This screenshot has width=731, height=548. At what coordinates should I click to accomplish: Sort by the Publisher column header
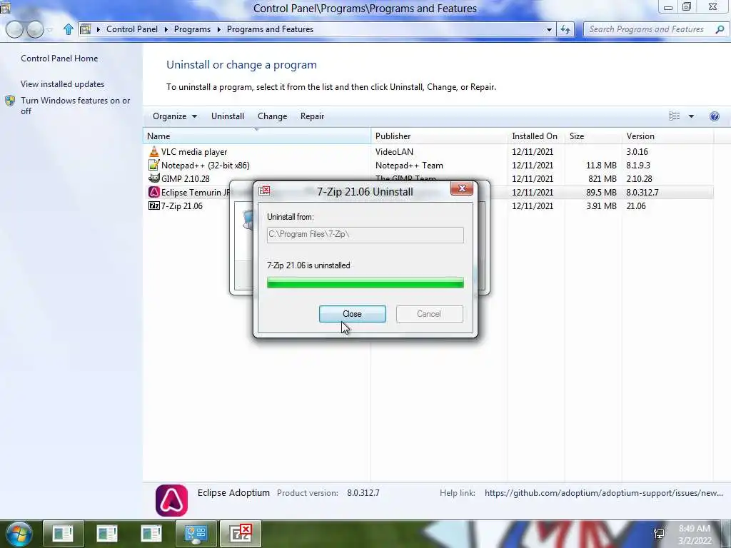click(x=439, y=136)
